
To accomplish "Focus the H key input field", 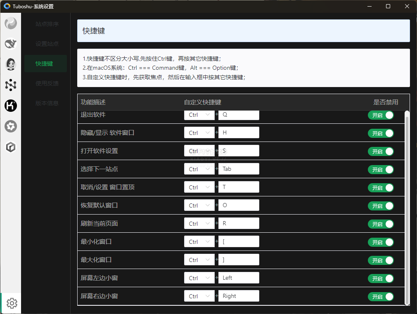I will pos(239,132).
